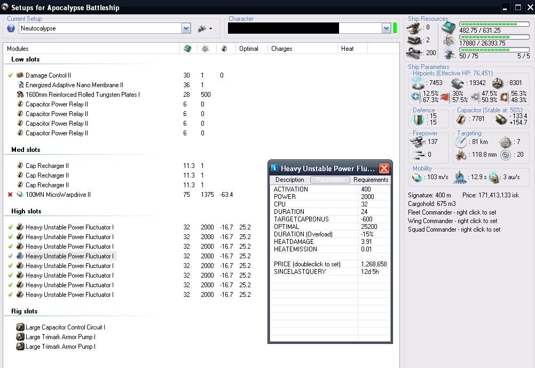Toggle checkmark of last Heavy Unstable Power Fluctuator
Screen dimensions: 535x368
10,295
